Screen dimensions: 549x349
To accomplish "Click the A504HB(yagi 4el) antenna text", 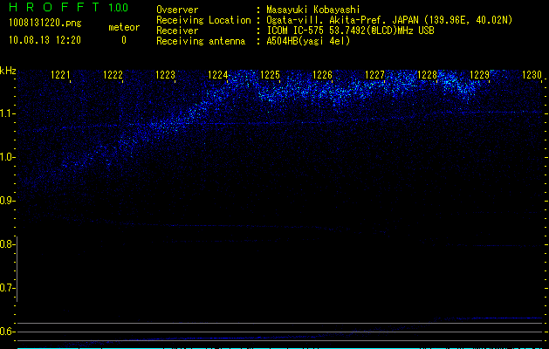I will (x=308, y=41).
